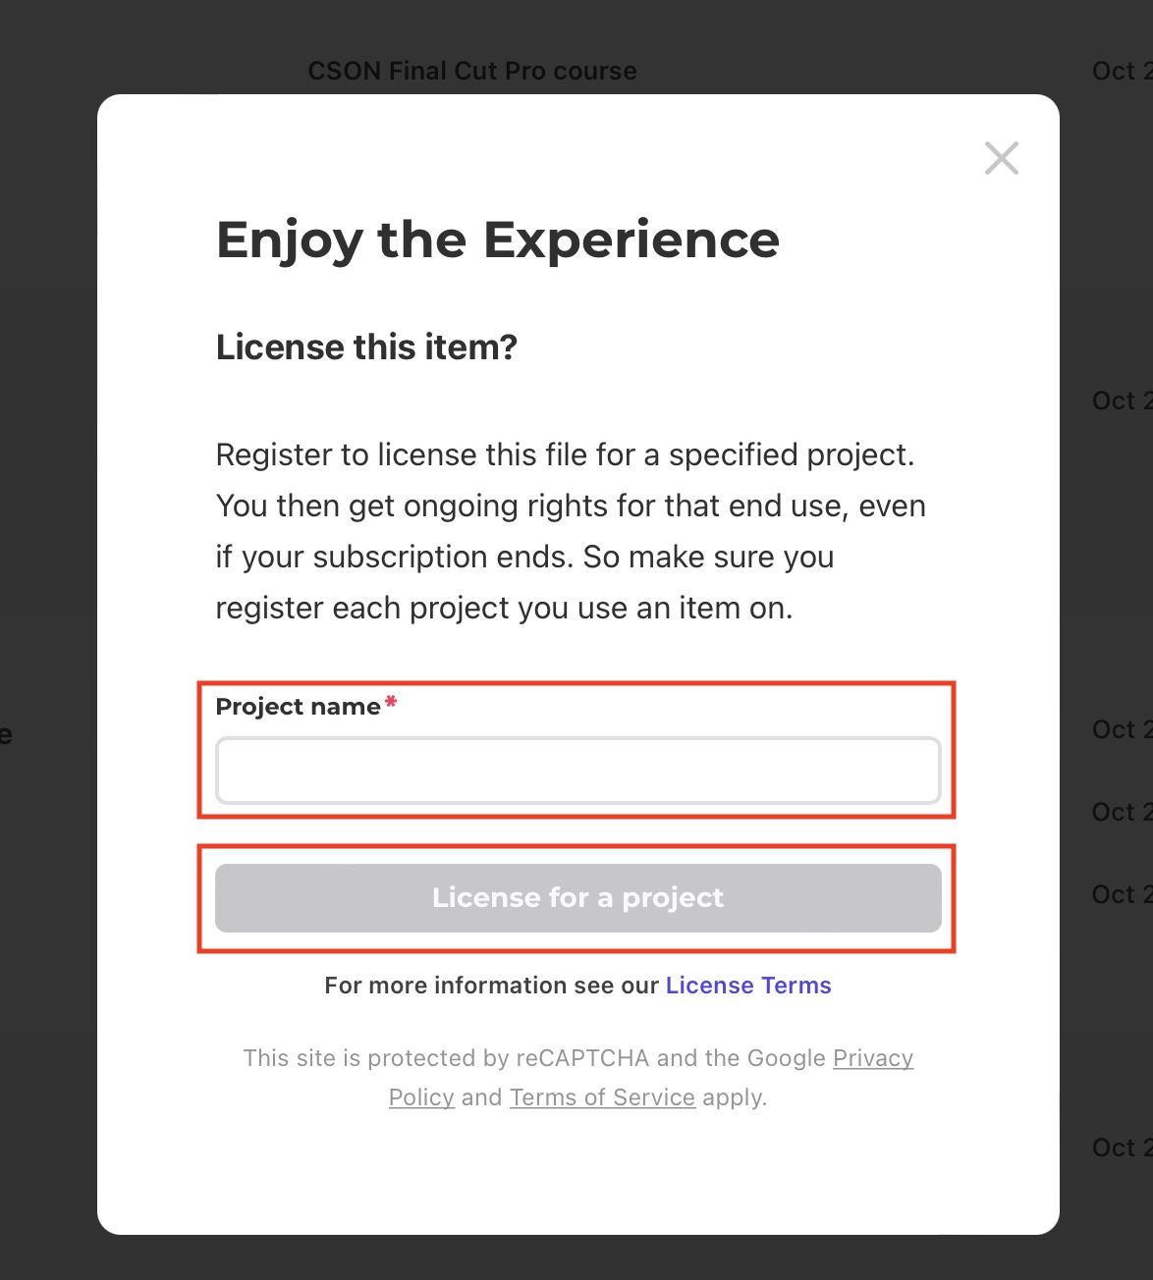Click the bottommost Oct date behind dialog
This screenshot has width=1153, height=1280.
coord(1120,1147)
